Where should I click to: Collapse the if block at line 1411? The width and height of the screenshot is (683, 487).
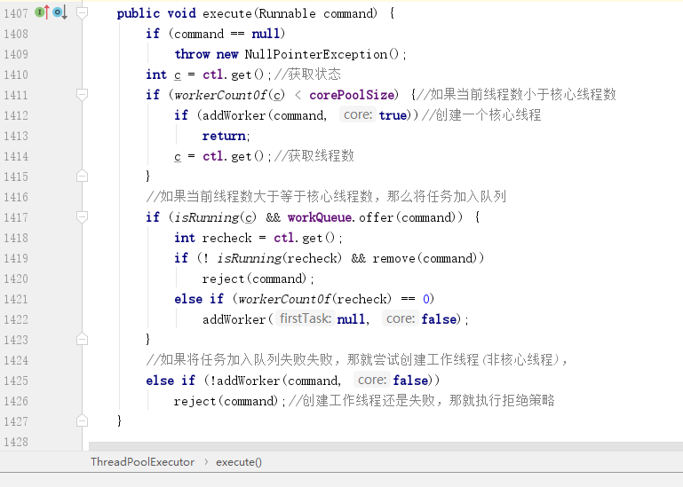click(82, 94)
